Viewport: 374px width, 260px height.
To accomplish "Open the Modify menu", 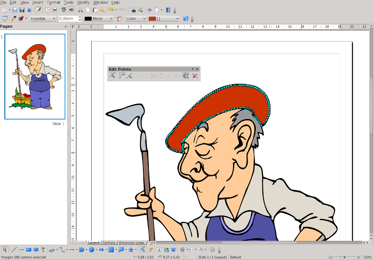I will [x=83, y=2].
